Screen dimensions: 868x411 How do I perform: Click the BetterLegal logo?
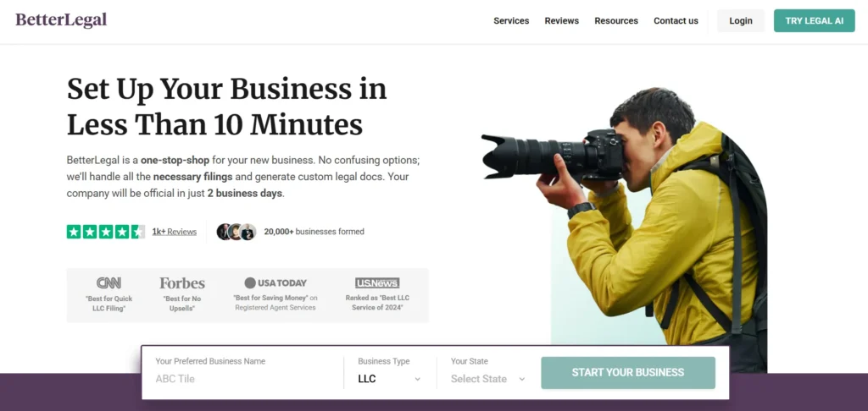(x=61, y=20)
